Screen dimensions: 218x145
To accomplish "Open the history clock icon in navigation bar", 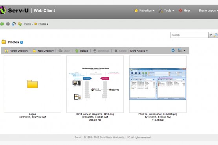I will pyautogui.click(x=14, y=24).
